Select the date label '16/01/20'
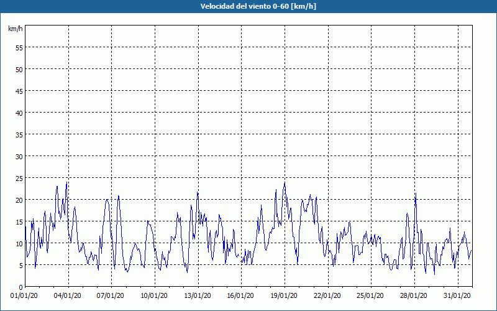Screen dimensions: 497x311 click(x=240, y=296)
